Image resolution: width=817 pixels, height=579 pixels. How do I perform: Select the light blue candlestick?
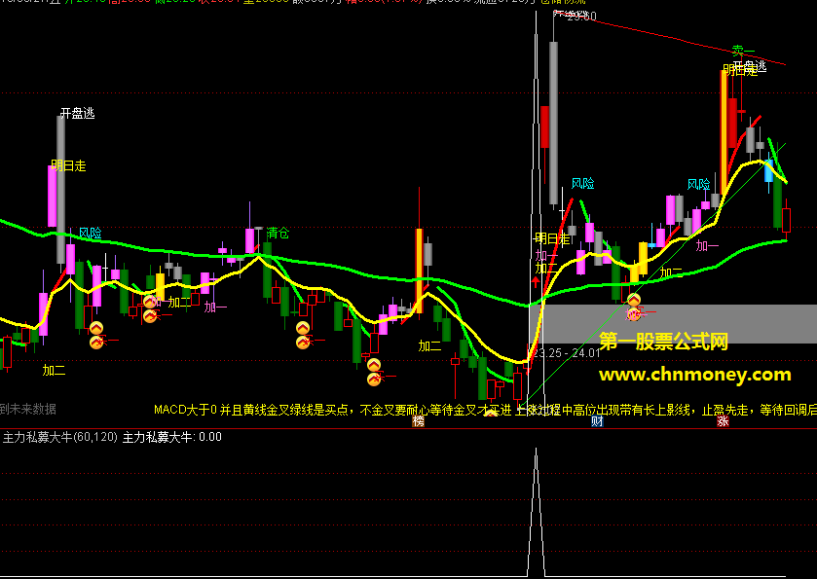[x=768, y=170]
